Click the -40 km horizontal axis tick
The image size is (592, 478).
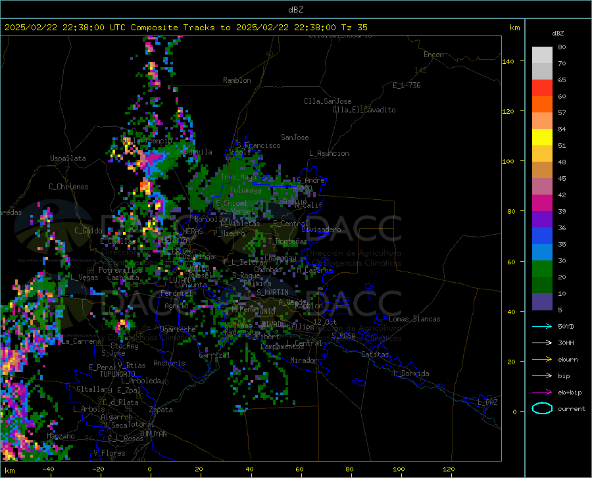(48, 469)
